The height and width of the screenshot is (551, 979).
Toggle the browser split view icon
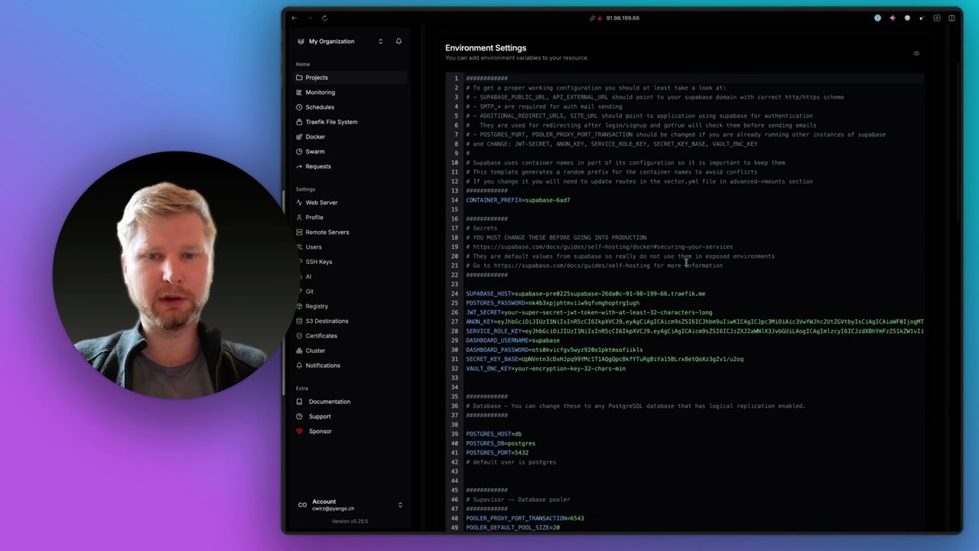(x=951, y=18)
